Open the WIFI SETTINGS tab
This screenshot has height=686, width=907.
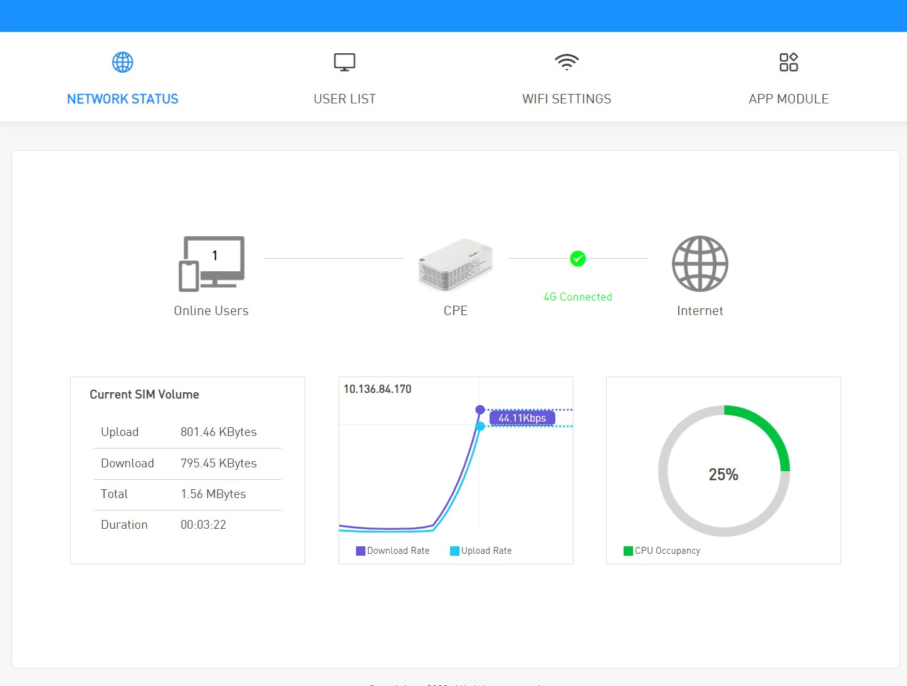coord(567,99)
